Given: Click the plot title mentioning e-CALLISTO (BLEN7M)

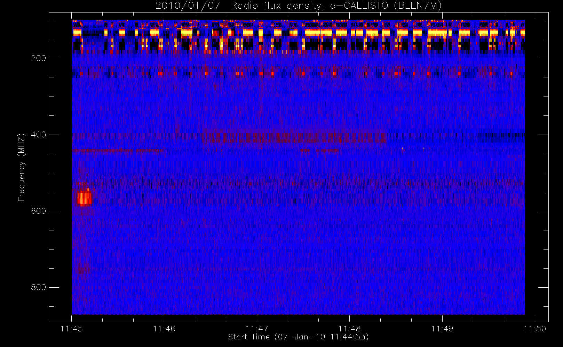Looking at the screenshot, I should (x=298, y=6).
